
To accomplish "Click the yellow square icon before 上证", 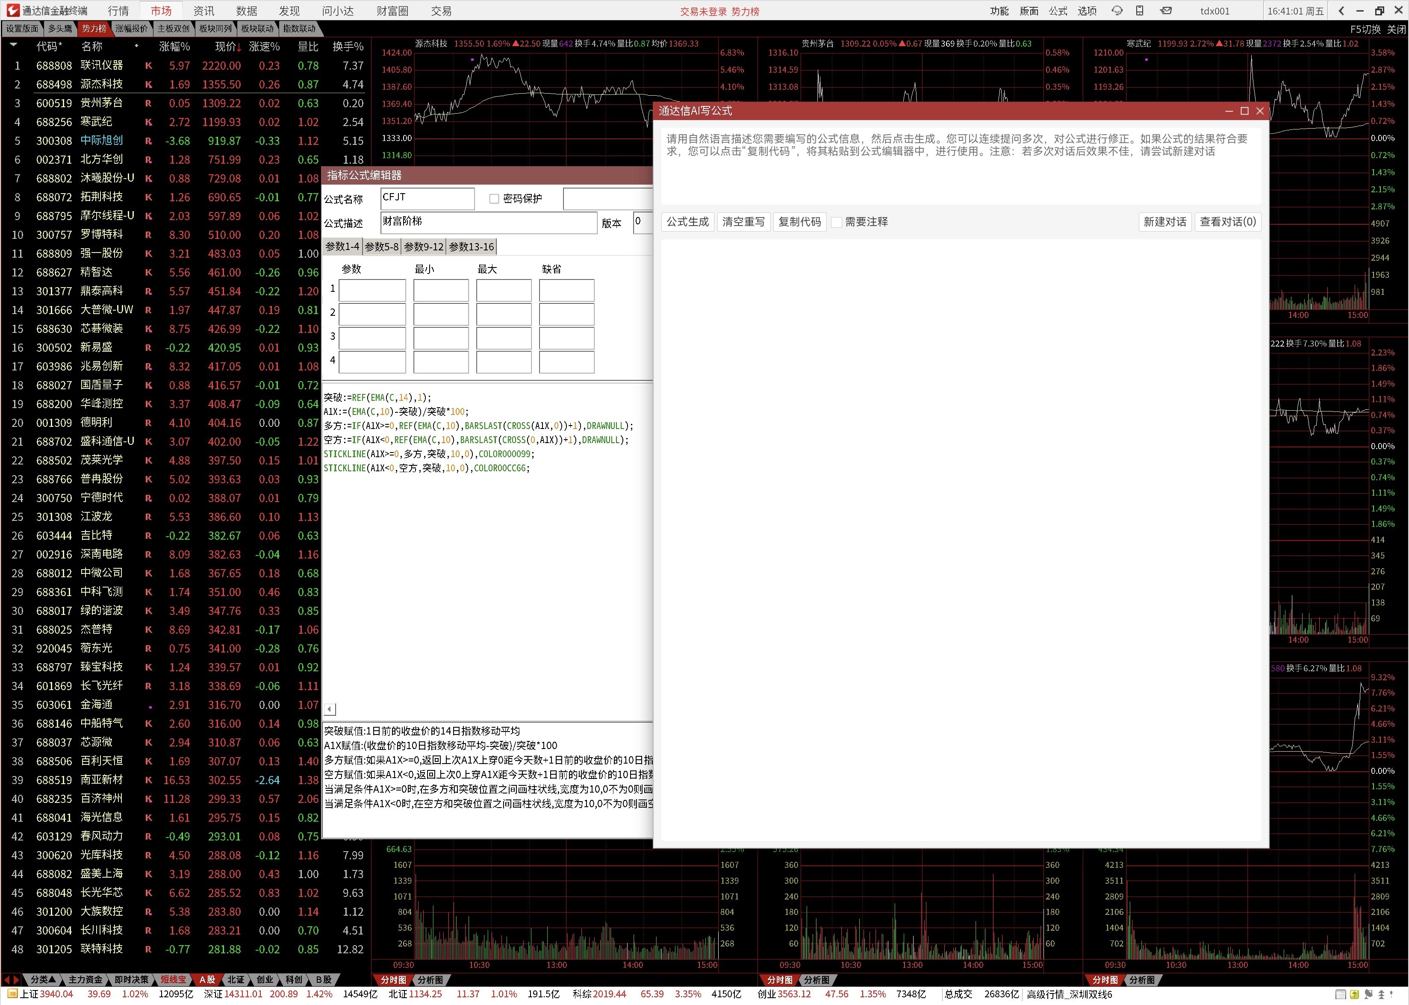I will tap(12, 994).
